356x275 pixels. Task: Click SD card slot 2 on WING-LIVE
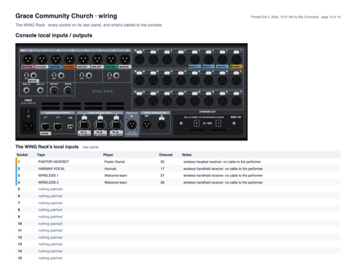(196, 123)
